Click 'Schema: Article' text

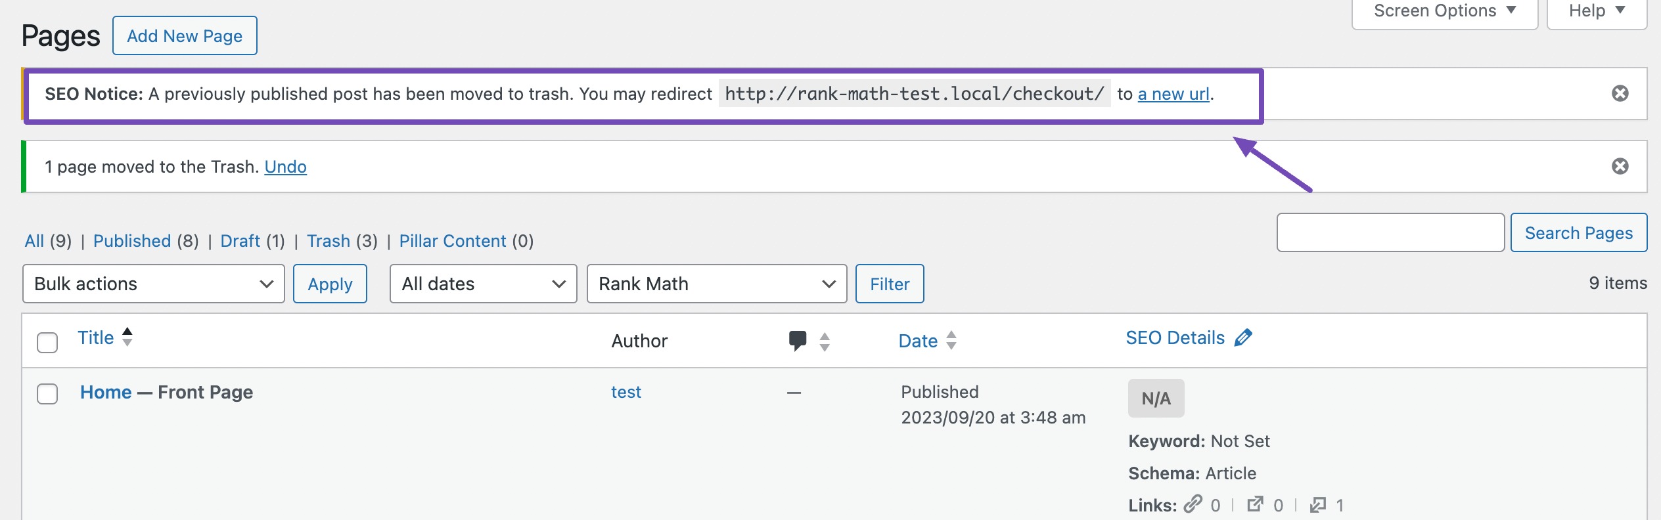click(1192, 473)
